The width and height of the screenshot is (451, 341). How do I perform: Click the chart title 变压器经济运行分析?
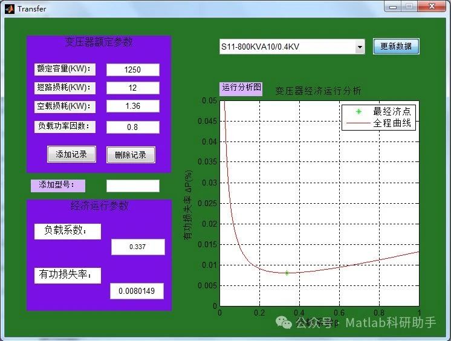pos(318,91)
